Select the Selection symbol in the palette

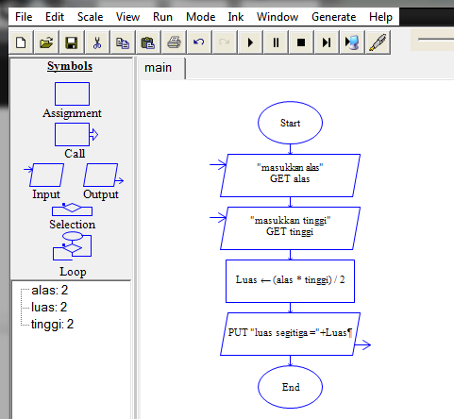[72, 209]
